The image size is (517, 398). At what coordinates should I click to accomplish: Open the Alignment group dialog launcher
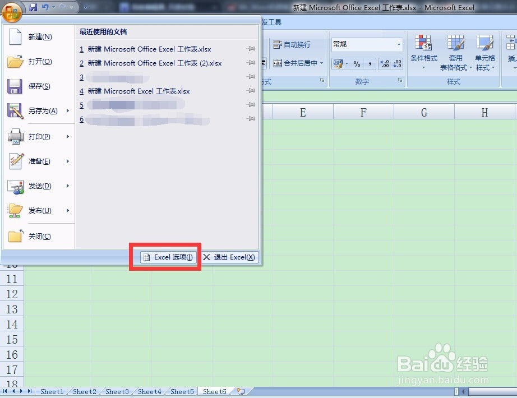(322, 80)
